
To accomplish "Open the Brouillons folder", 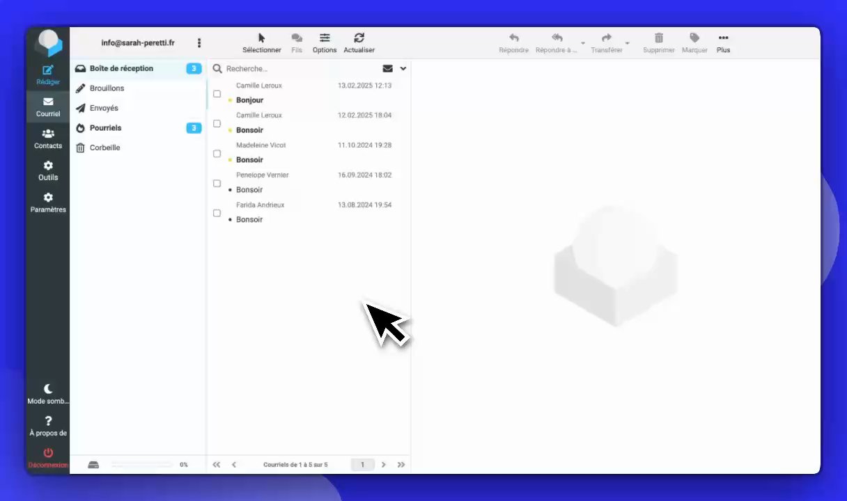I will click(138, 88).
